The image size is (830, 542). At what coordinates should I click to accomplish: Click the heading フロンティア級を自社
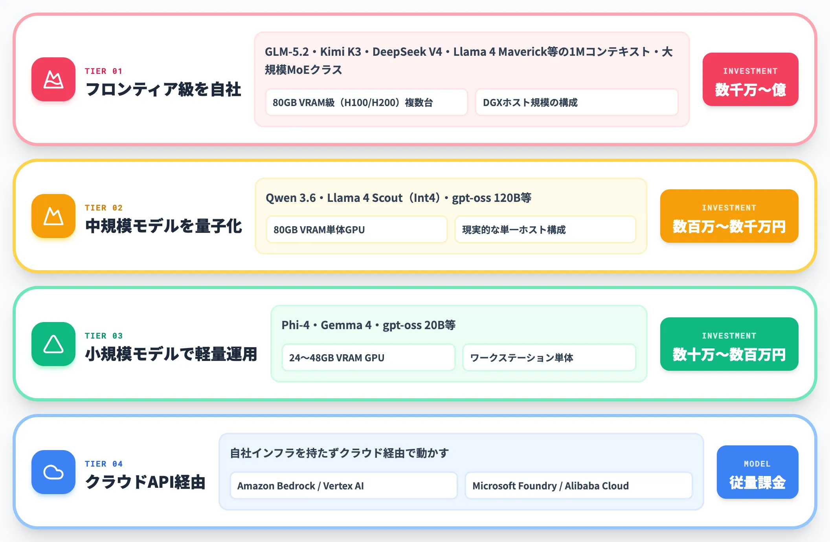(163, 90)
